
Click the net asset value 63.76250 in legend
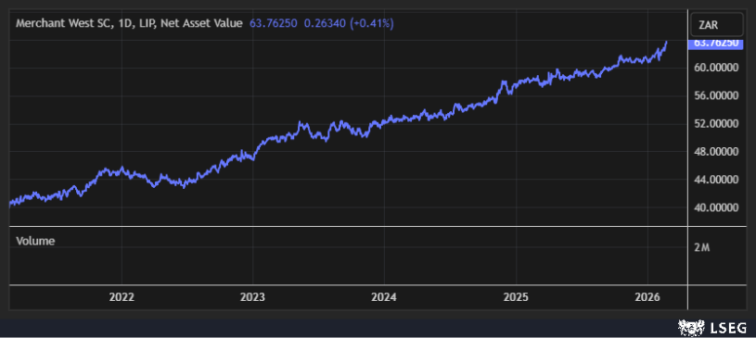click(274, 23)
